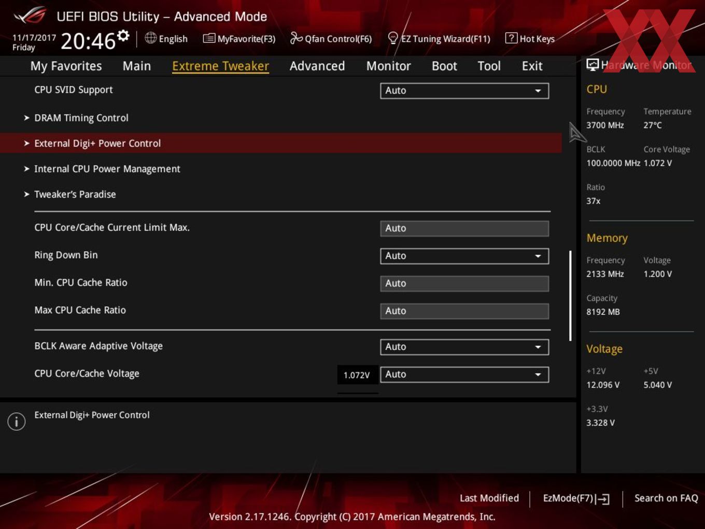Click the 2133 MHz memory frequency value
Screen dimensions: 705x529
pos(605,274)
